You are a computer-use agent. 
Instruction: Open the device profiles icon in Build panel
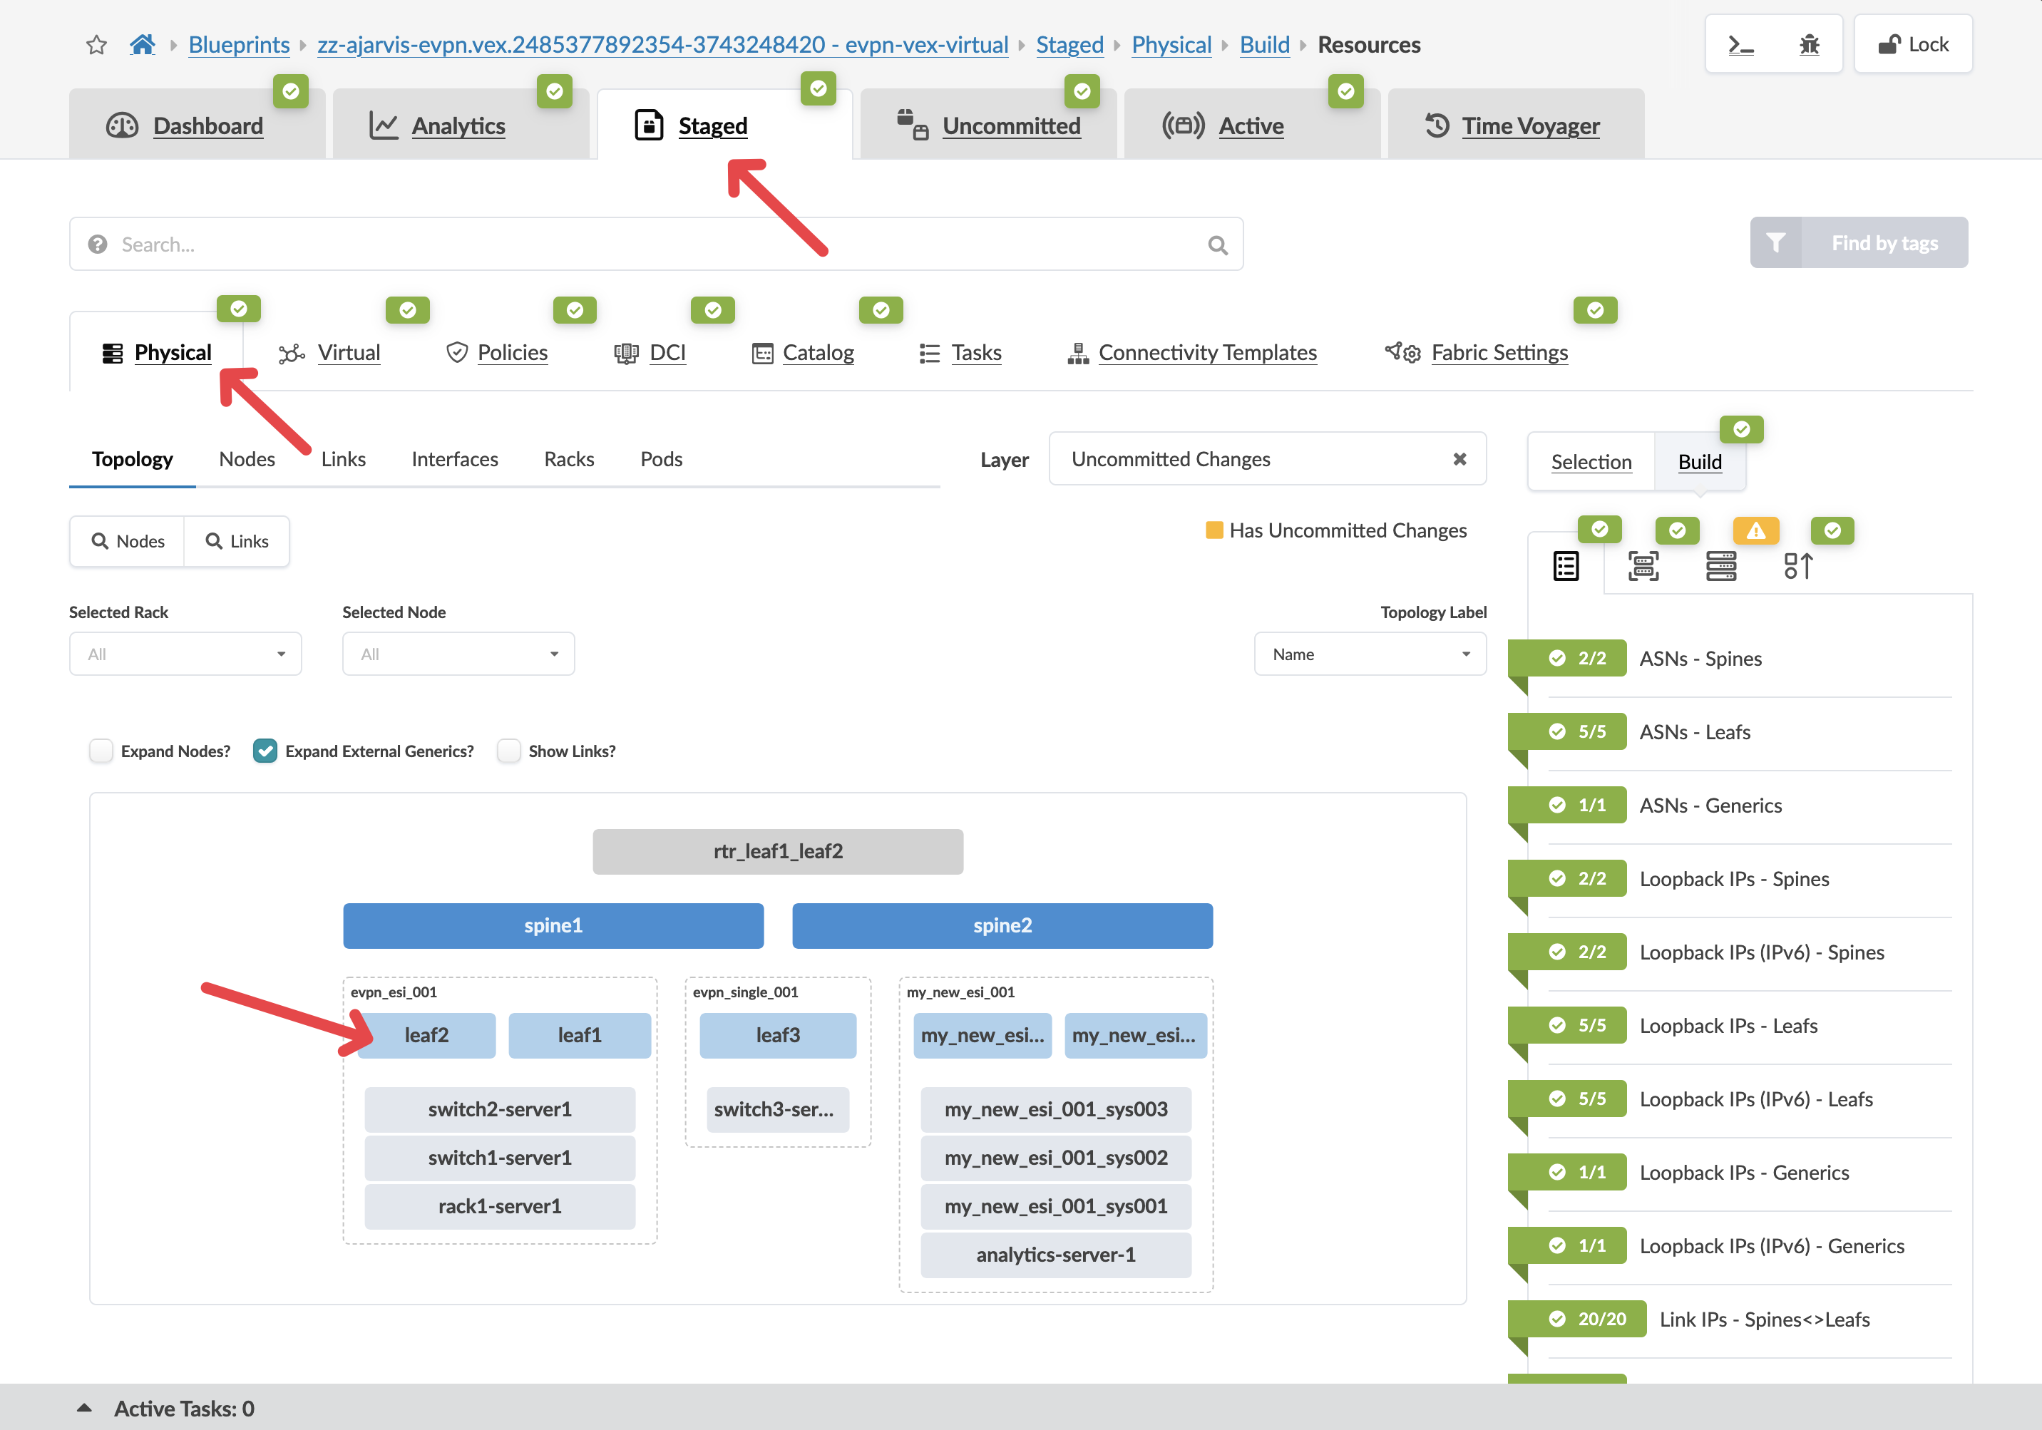coord(1643,565)
